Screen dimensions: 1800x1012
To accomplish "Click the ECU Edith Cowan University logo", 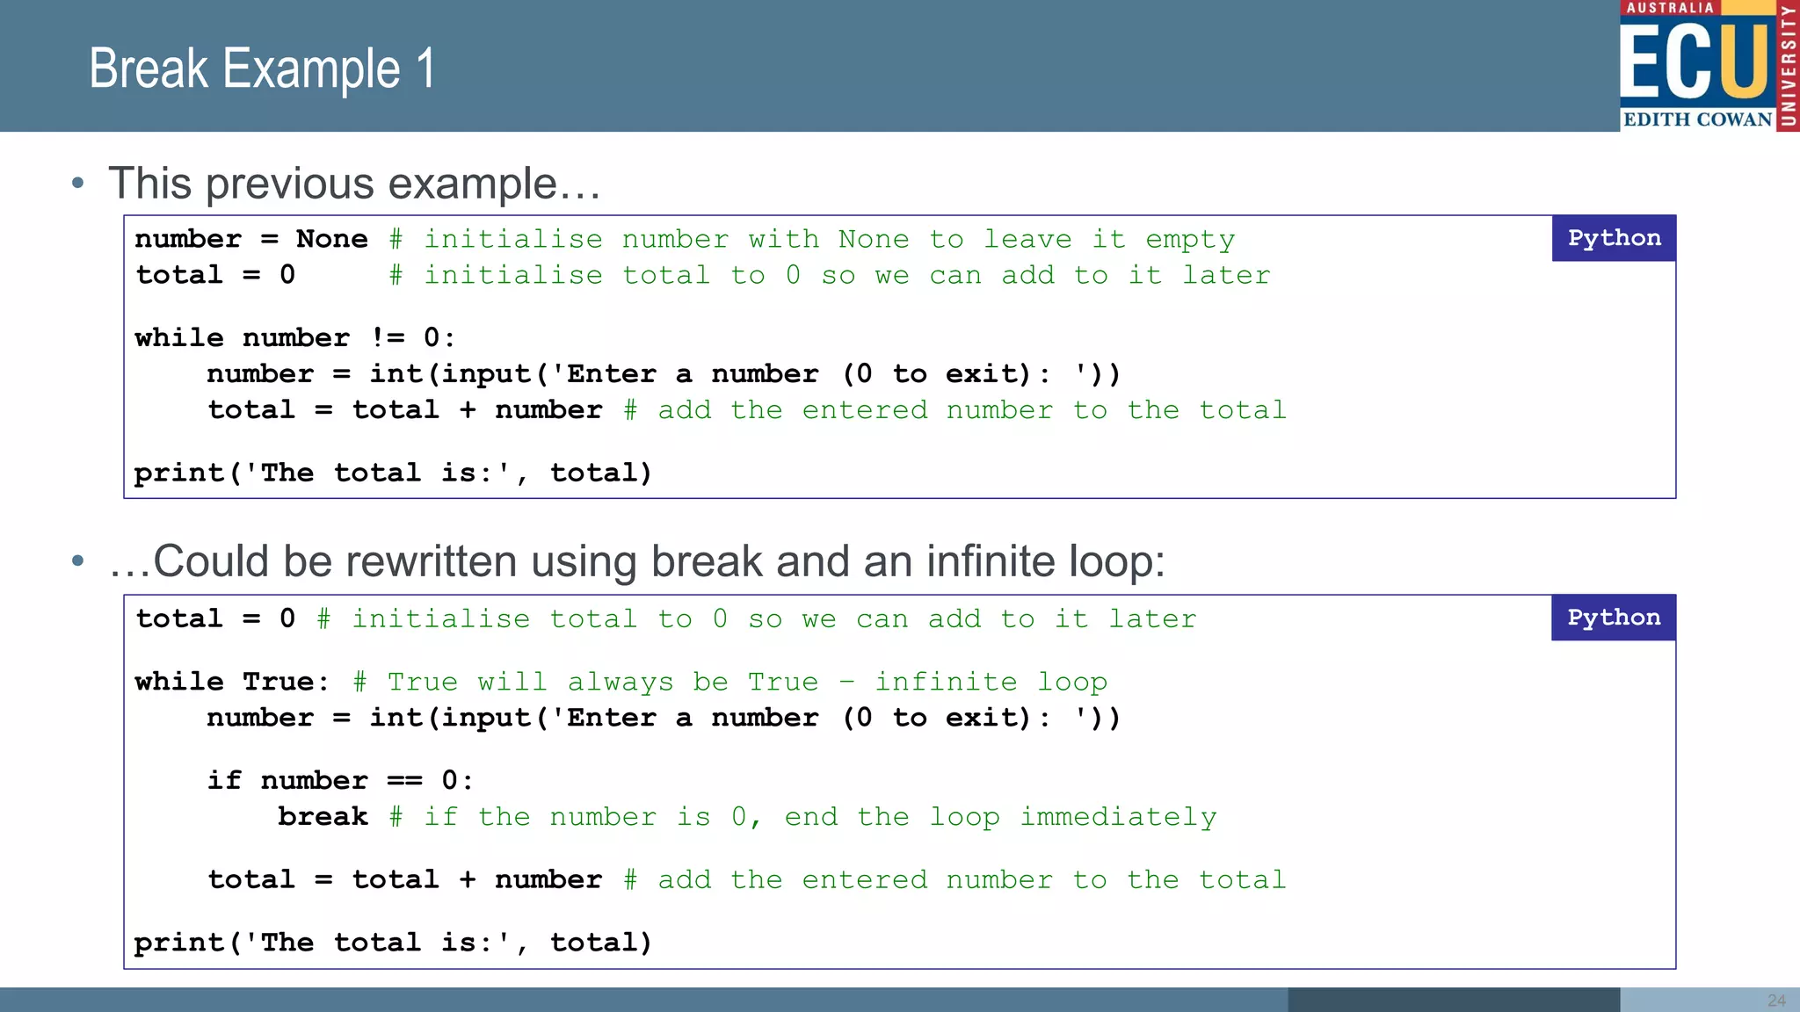I will pyautogui.click(x=1709, y=66).
